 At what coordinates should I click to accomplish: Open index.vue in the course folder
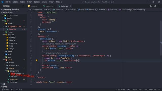tap(13, 82)
